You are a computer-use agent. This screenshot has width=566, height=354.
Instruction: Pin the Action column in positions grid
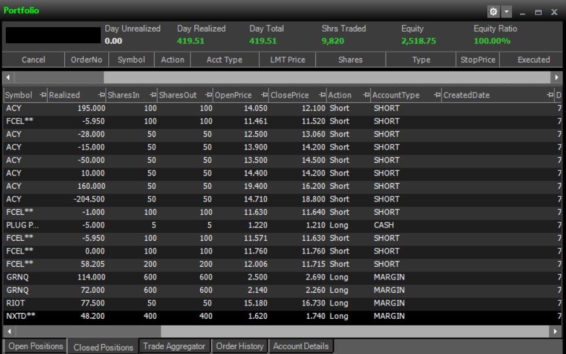click(x=366, y=95)
